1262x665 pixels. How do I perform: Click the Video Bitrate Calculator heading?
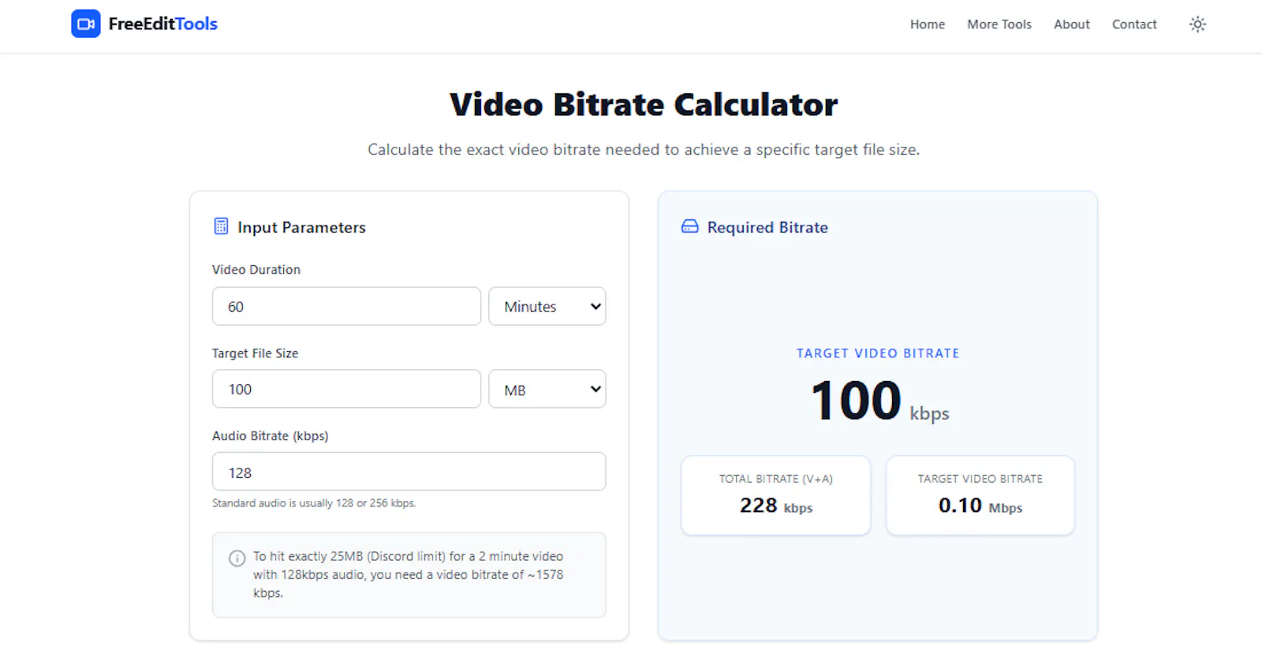(x=644, y=104)
